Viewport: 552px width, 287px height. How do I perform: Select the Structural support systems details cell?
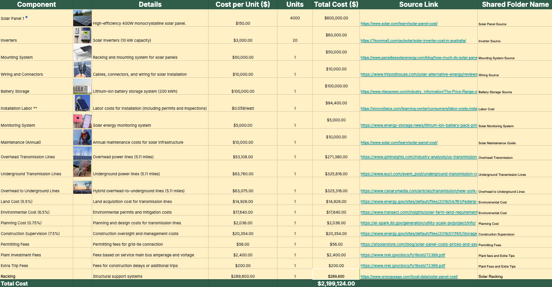tap(150, 275)
